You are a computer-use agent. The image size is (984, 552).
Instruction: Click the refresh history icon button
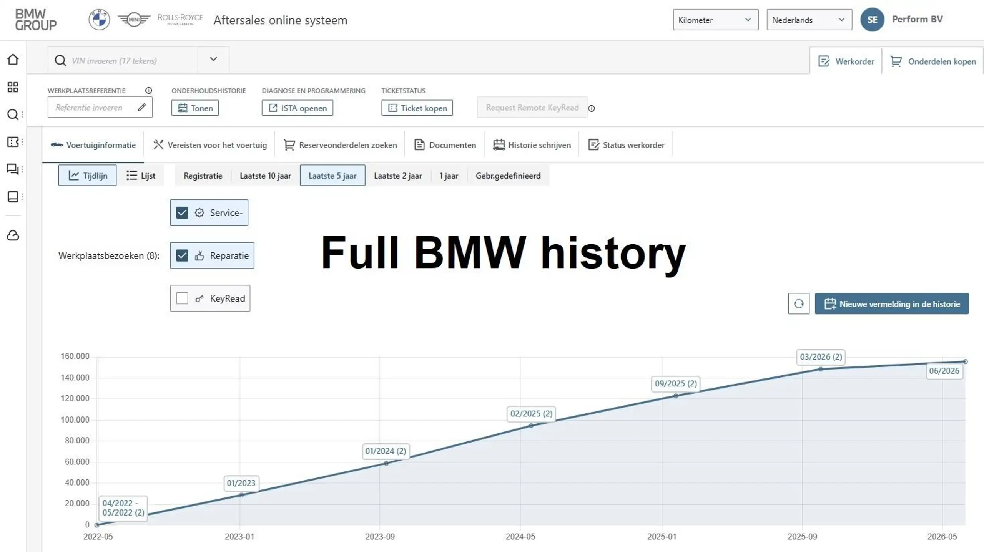point(798,304)
